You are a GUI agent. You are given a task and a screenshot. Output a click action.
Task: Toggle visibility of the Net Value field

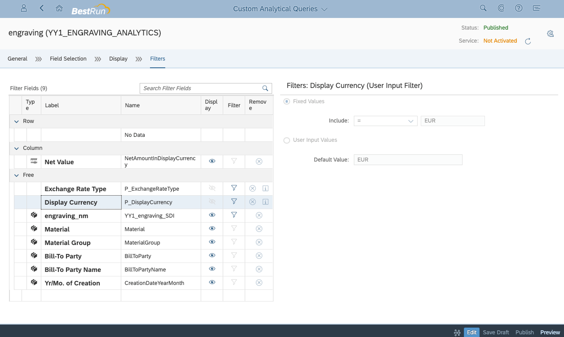(211, 161)
